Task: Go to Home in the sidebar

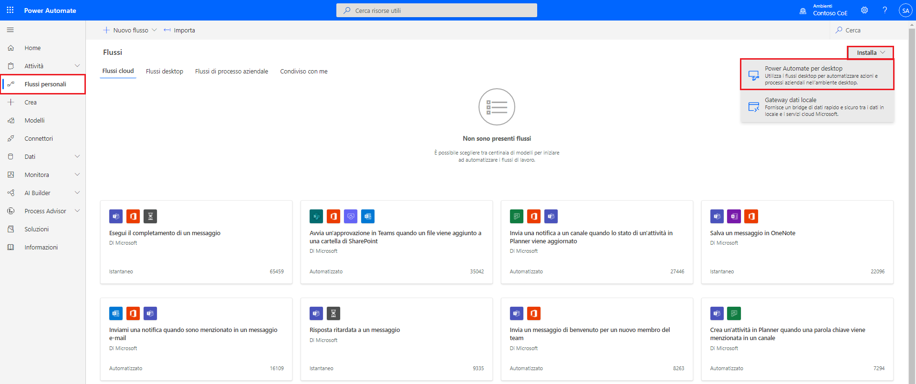Action: pos(43,48)
